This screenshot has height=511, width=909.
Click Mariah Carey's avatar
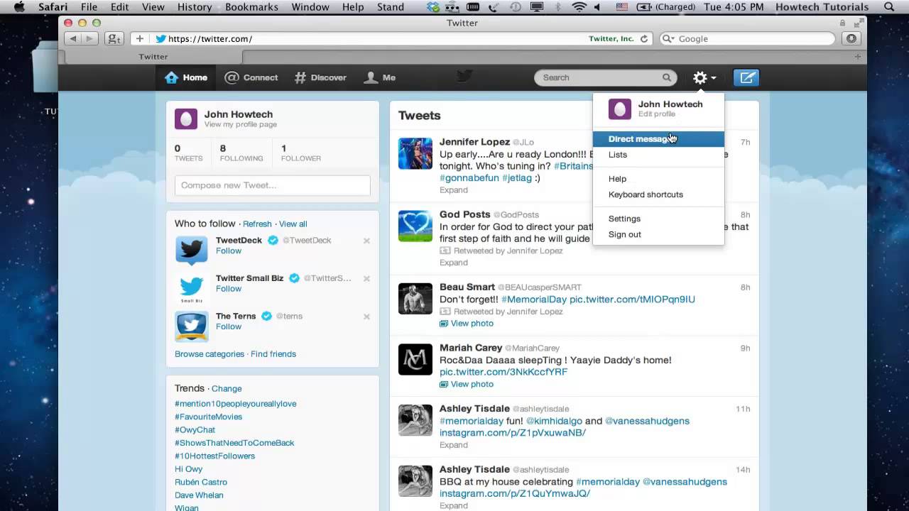coord(415,359)
